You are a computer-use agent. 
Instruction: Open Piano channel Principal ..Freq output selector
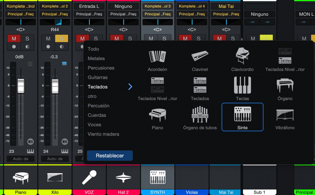(21, 14)
